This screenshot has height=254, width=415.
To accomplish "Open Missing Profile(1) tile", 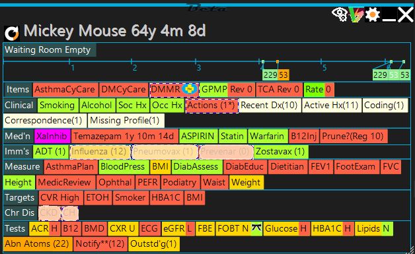I will [126, 121].
